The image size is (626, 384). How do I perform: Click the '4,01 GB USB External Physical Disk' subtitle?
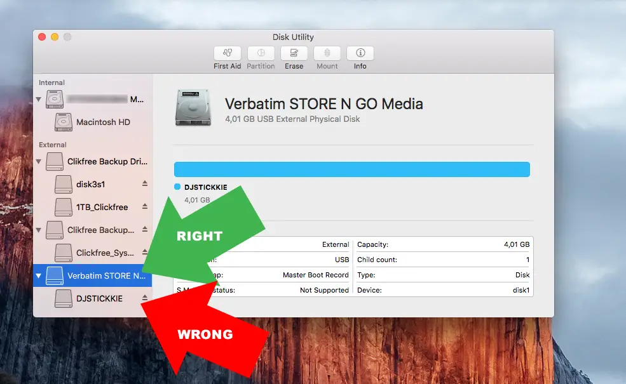(x=292, y=119)
